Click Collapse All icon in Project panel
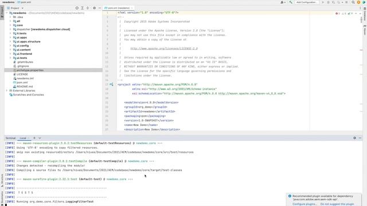 (x=88, y=8)
